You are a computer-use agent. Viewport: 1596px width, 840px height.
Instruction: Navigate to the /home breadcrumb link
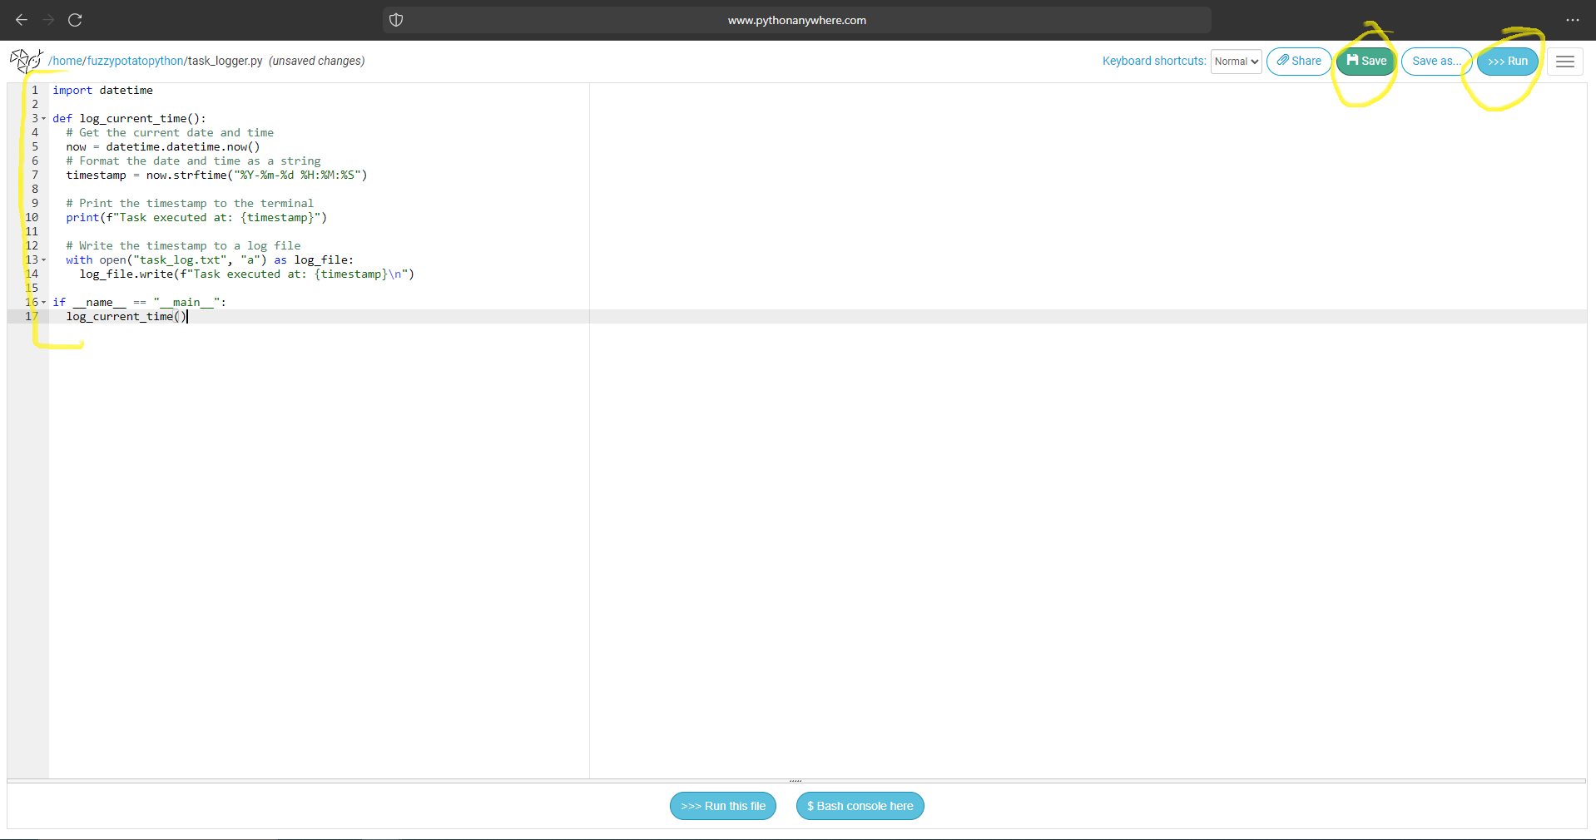[x=65, y=61]
